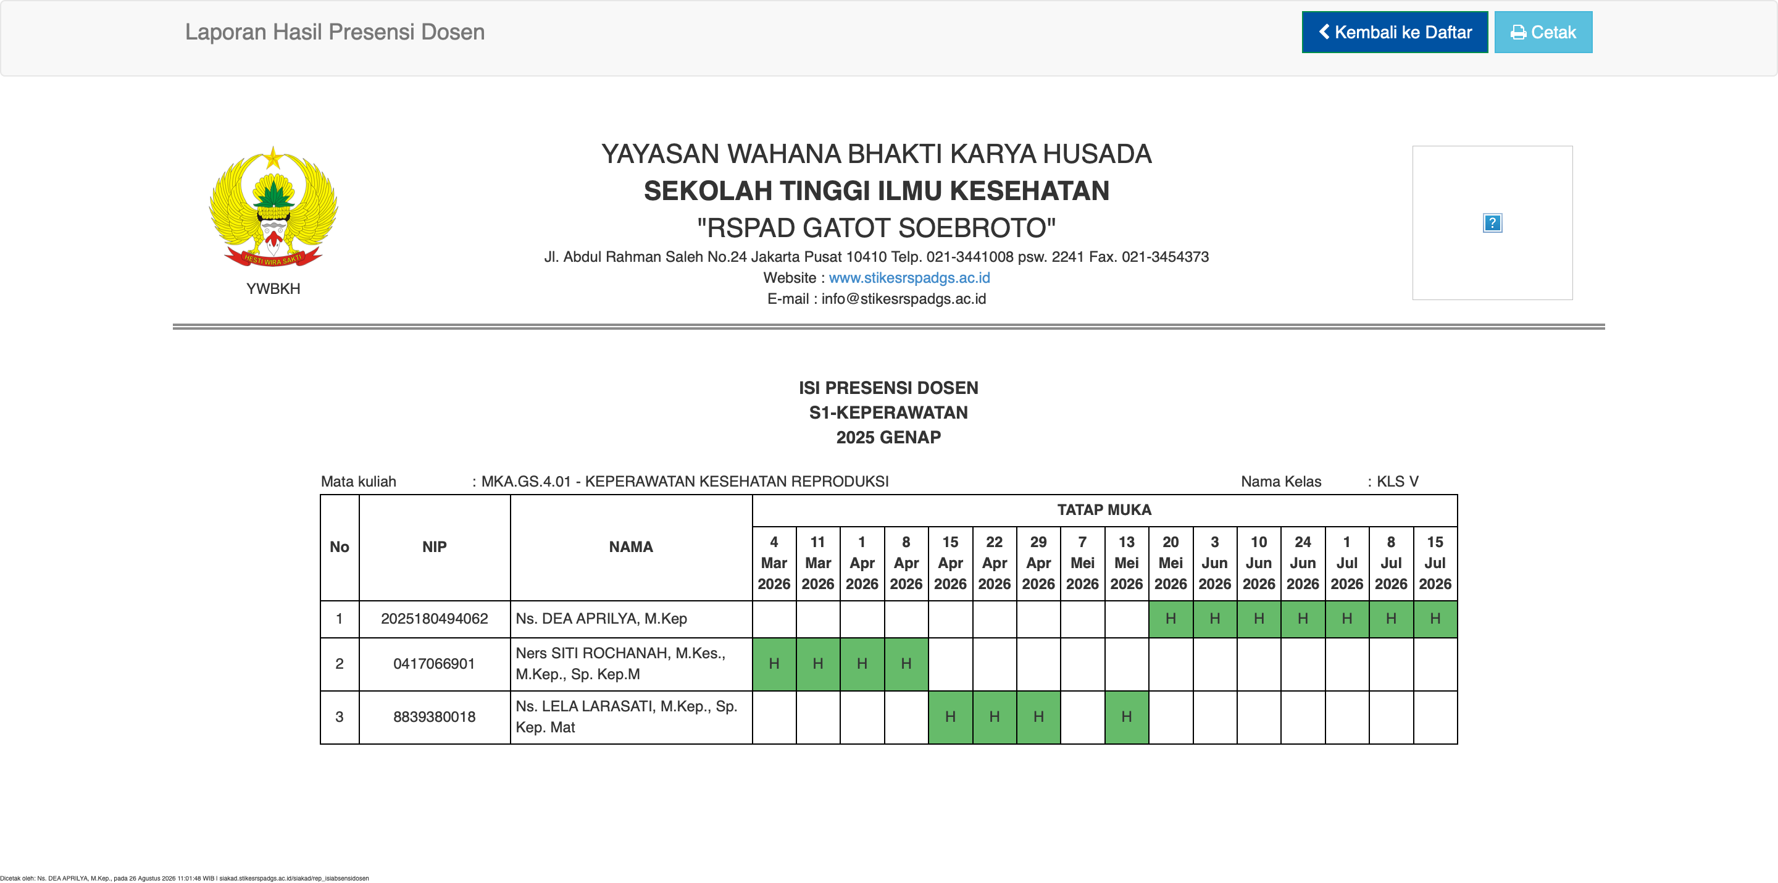This screenshot has width=1778, height=883.
Task: Click Dea Aprilya's H cell for 3 Jun
Action: tap(1215, 619)
